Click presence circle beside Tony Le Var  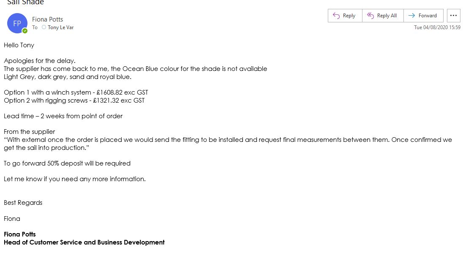(44, 27)
